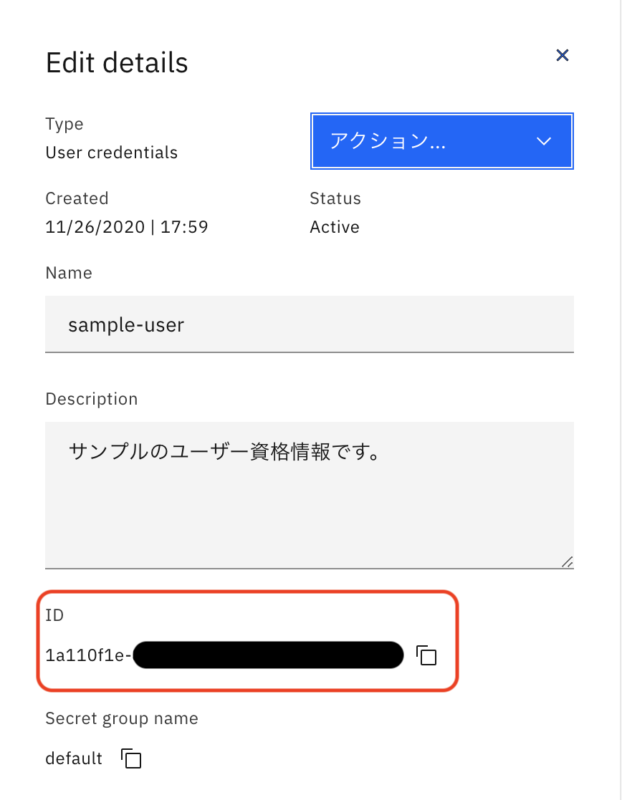Click the Edit details heading
The width and height of the screenshot is (622, 800).
pyautogui.click(x=117, y=63)
